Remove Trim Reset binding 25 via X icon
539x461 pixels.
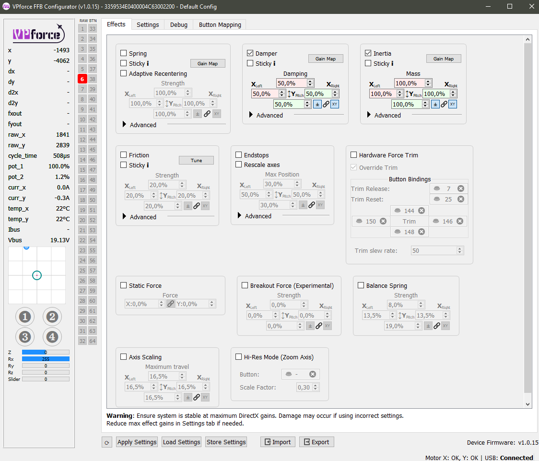click(x=462, y=199)
